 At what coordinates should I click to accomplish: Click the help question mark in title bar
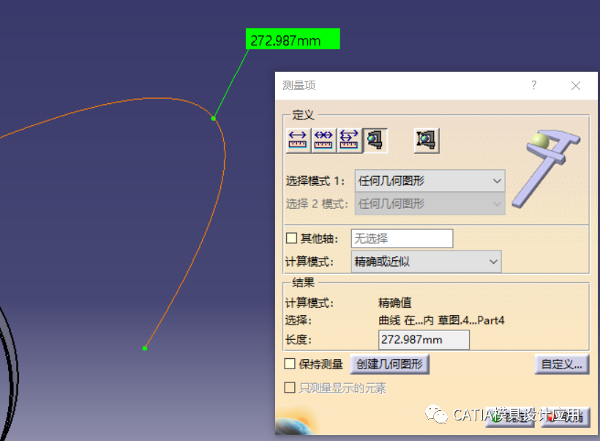point(533,86)
